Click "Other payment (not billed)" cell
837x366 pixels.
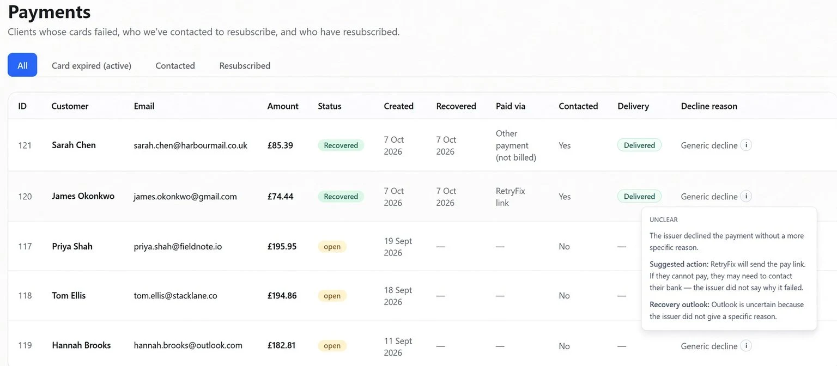(515, 145)
